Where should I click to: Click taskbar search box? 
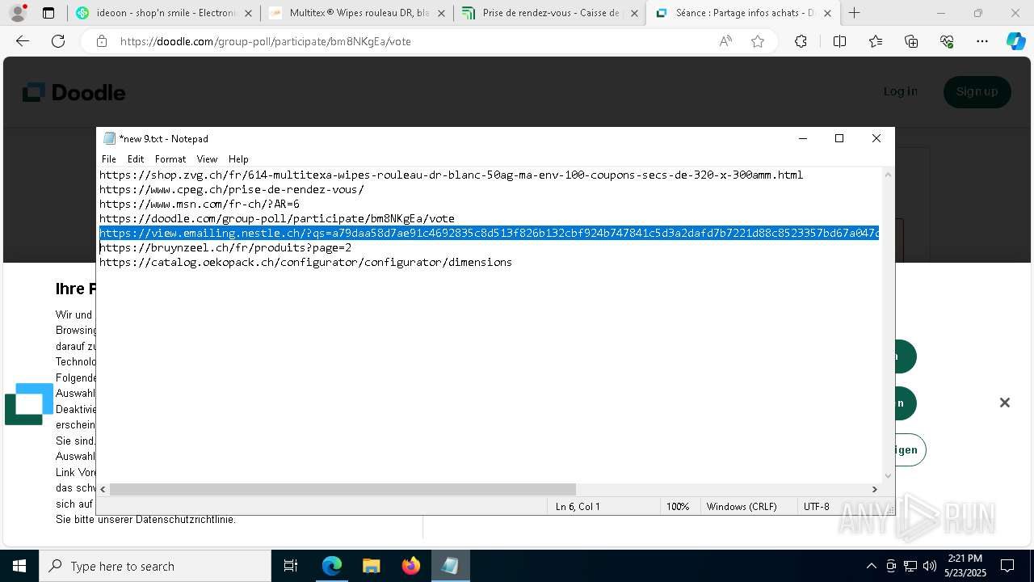[x=155, y=566]
